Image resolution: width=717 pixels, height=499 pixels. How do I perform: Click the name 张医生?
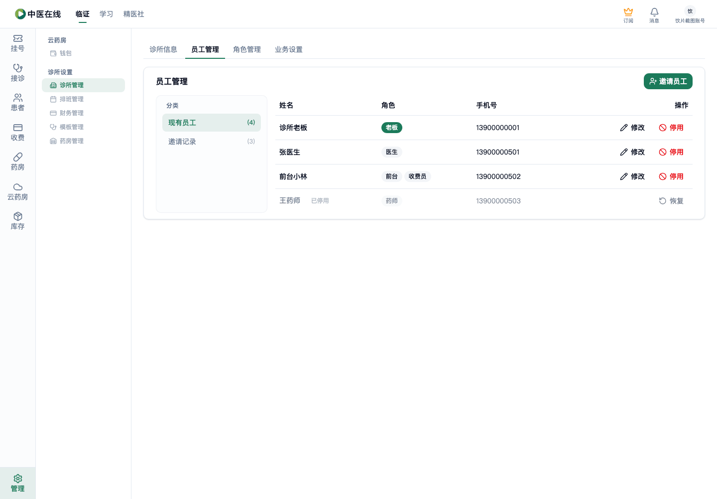click(x=290, y=152)
